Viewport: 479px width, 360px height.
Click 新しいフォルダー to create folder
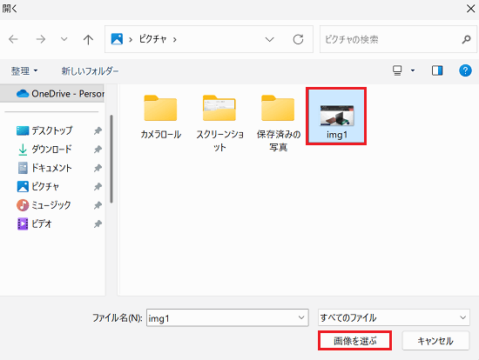(x=90, y=71)
